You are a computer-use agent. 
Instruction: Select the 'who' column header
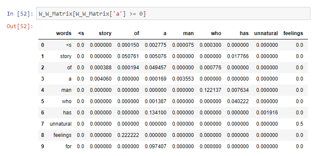coord(216,33)
